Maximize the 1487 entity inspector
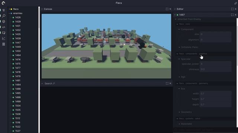Viewport: 238px width, 133px height. tap(232, 15)
